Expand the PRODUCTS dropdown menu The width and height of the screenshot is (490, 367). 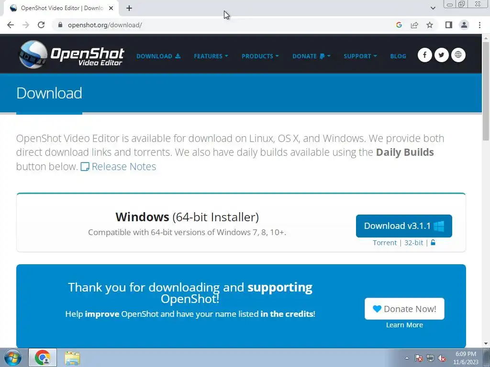pyautogui.click(x=260, y=56)
